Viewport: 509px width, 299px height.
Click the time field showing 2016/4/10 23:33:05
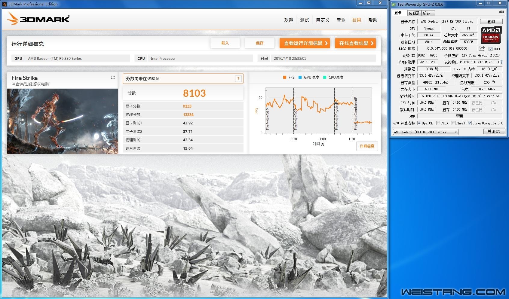[323, 58]
